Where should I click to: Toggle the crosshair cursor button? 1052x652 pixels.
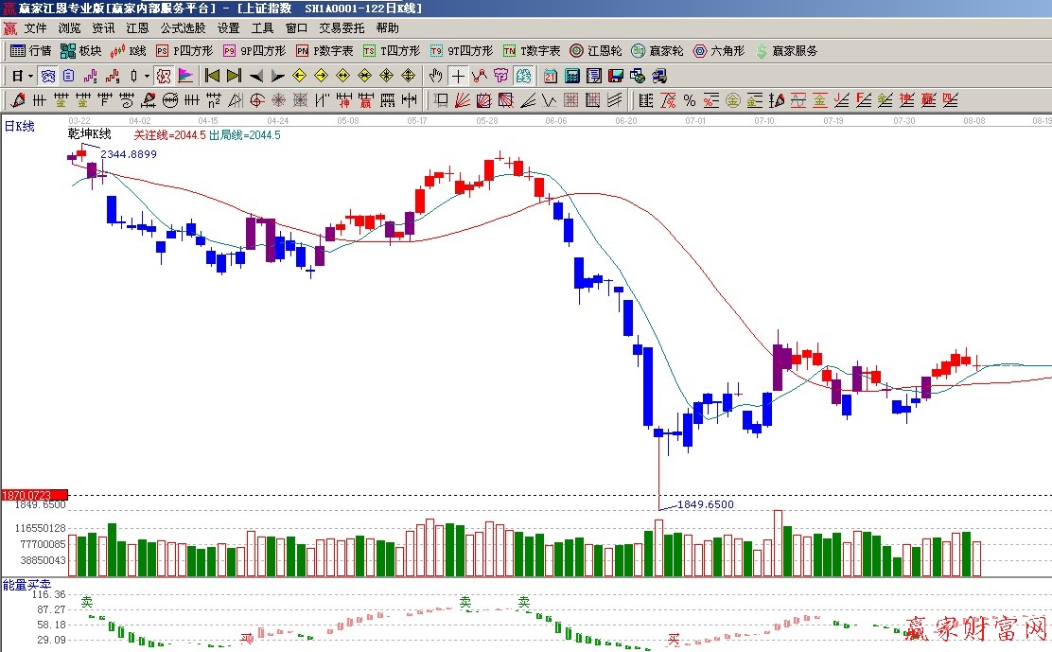click(458, 76)
